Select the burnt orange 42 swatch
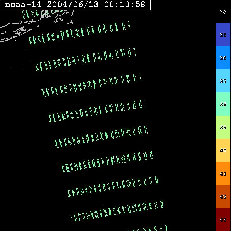Viewport: 231px width, 231px height. (x=223, y=196)
